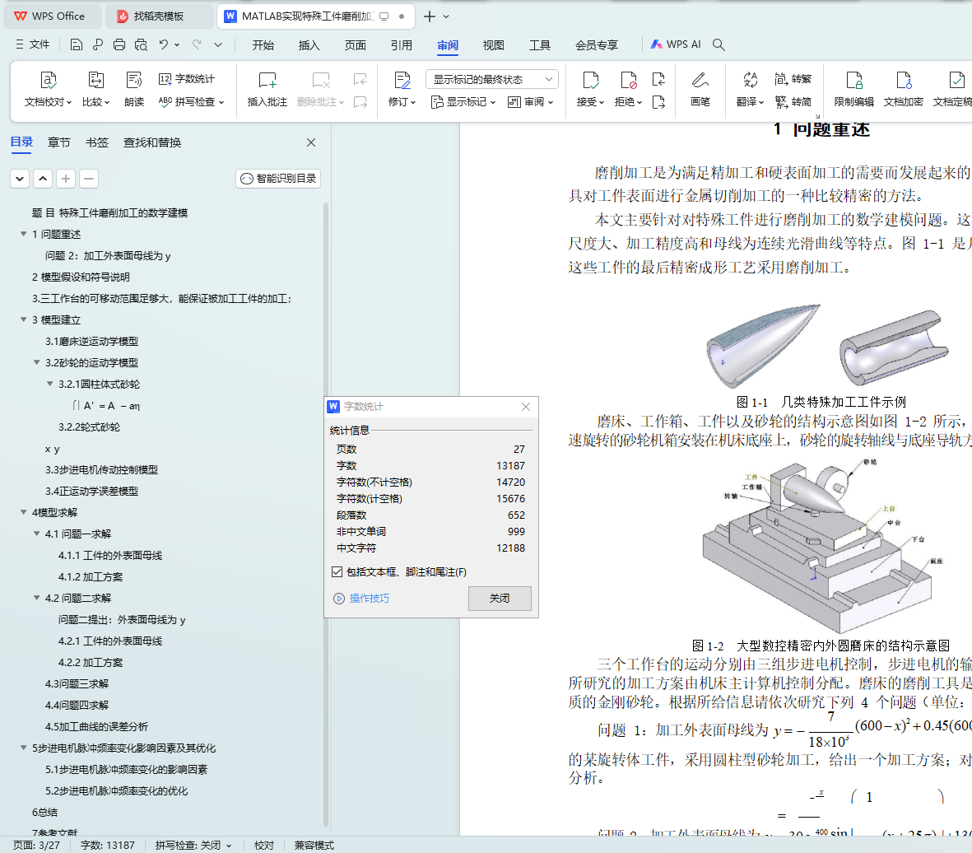Image resolution: width=972 pixels, height=853 pixels.
Task: Switch to the 章节 sidebar tab
Action: [59, 142]
